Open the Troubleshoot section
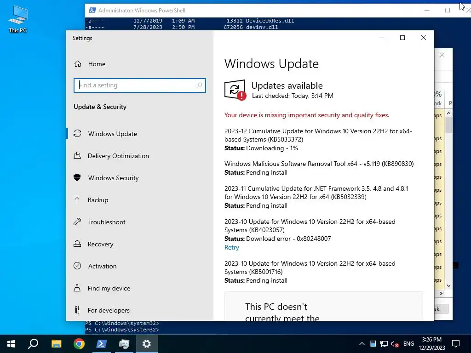This screenshot has width=471, height=353. click(x=107, y=222)
